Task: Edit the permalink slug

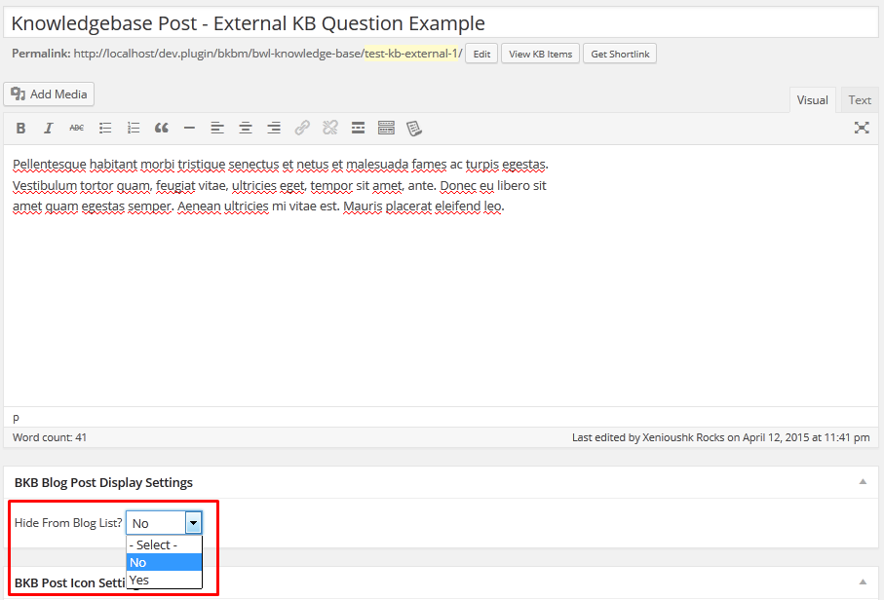Action: point(481,55)
